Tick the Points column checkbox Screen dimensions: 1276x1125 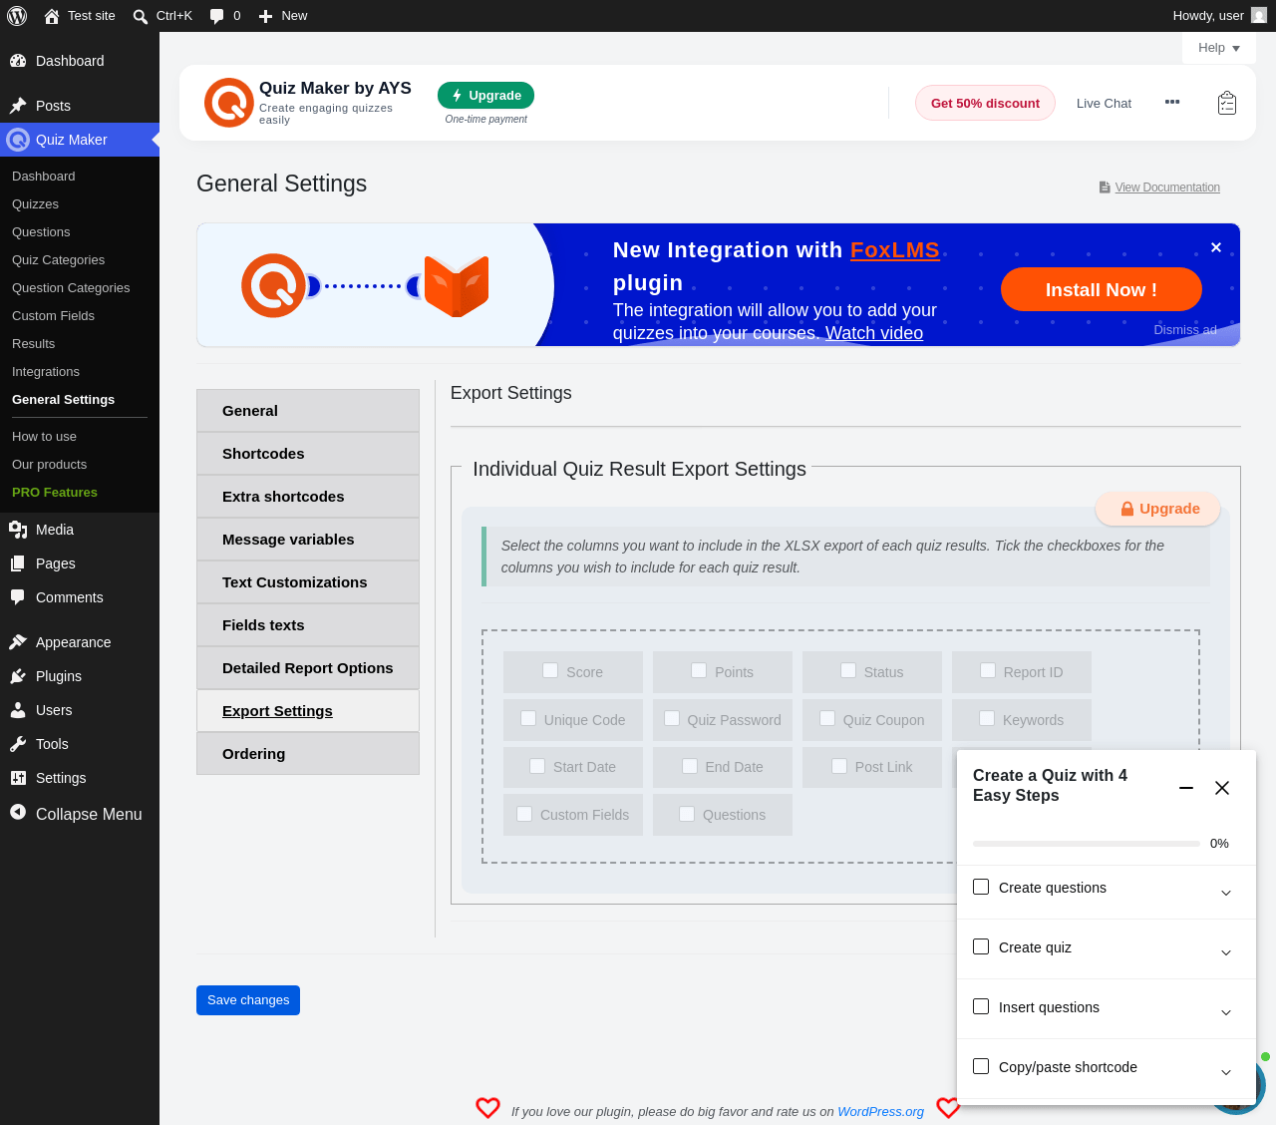click(699, 670)
